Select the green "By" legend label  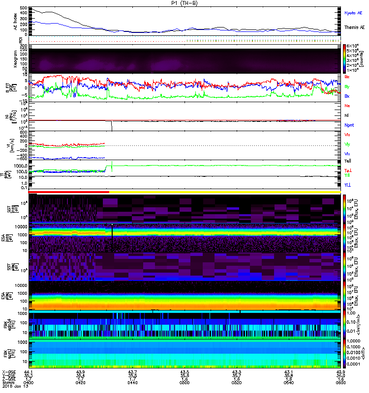[347, 87]
